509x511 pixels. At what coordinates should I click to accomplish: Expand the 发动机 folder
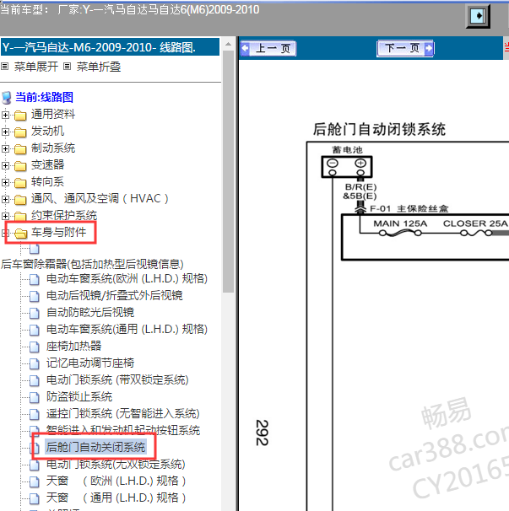point(5,132)
